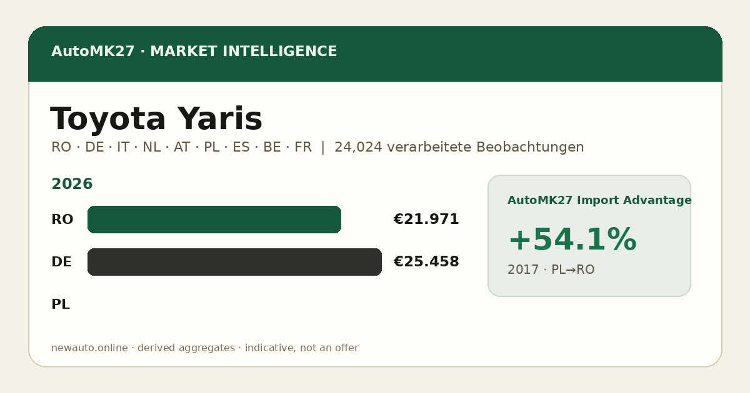Image resolution: width=750 pixels, height=393 pixels.
Task: Select the DE row label
Action: click(x=61, y=262)
